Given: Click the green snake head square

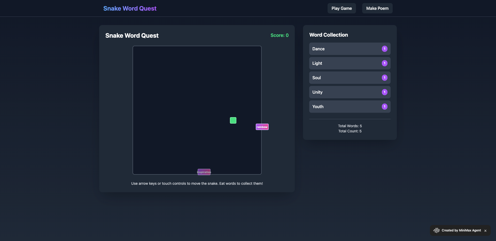Looking at the screenshot, I should pyautogui.click(x=233, y=120).
